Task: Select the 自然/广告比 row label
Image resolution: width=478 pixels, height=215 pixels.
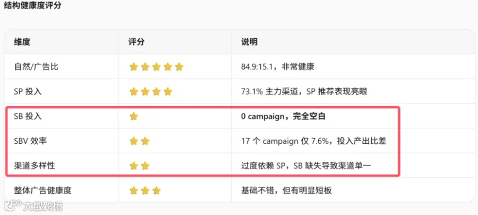Action: pyautogui.click(x=36, y=67)
